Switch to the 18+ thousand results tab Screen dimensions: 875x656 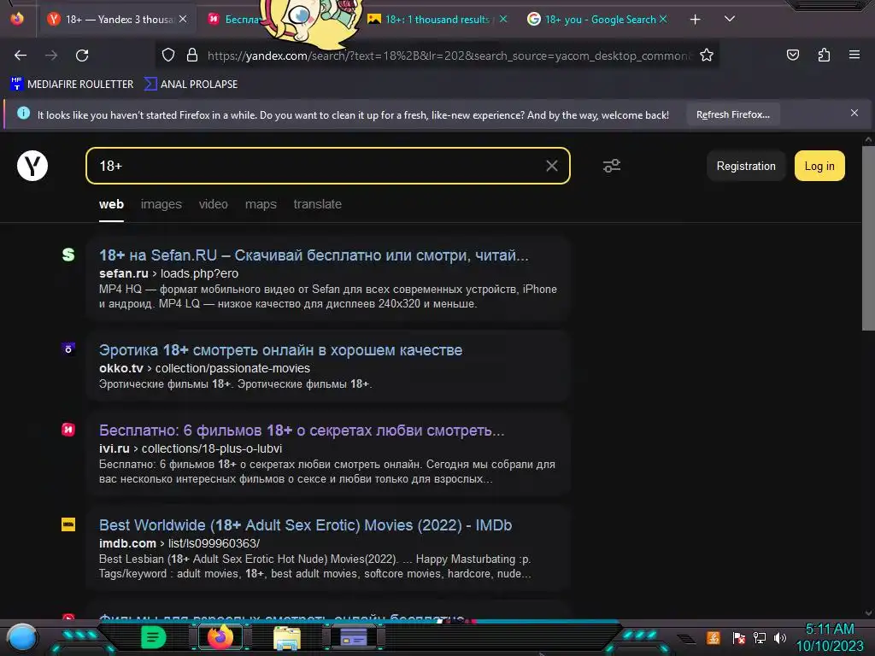click(x=438, y=20)
